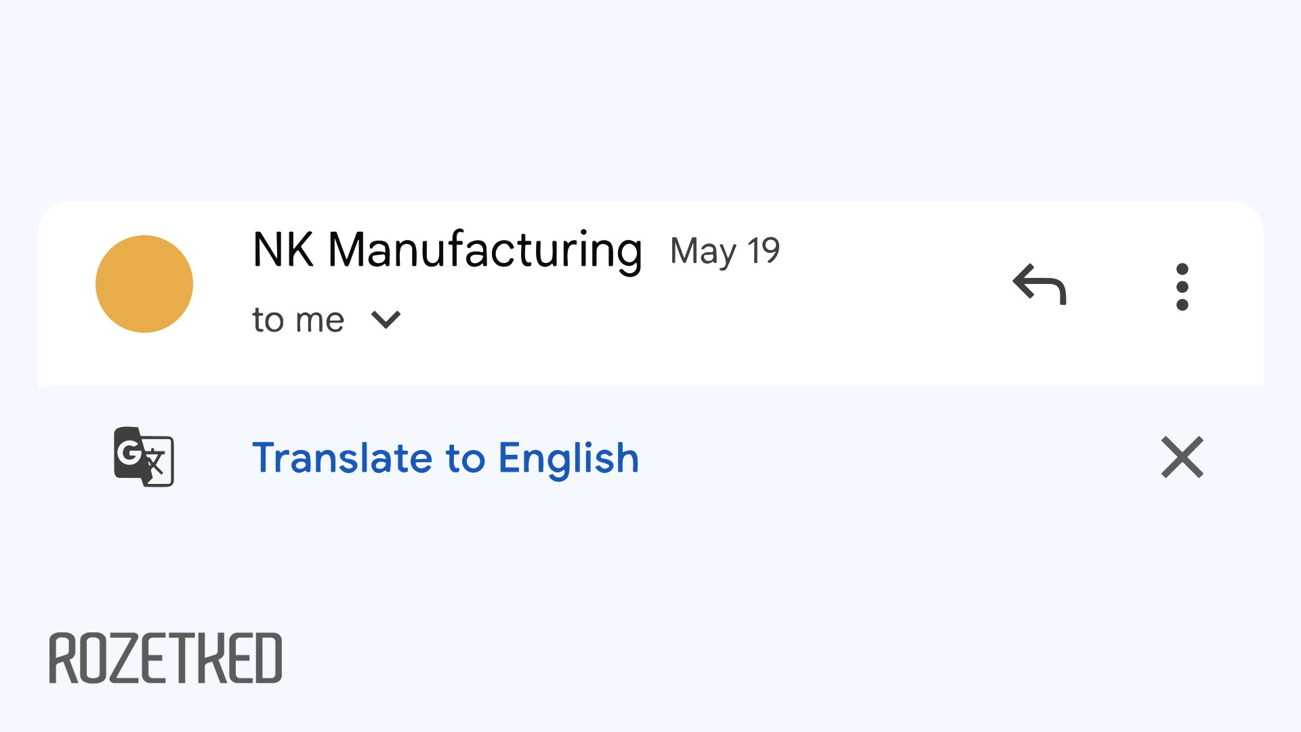Click the 'May 19' date label
This screenshot has height=732, width=1301.
coord(725,251)
